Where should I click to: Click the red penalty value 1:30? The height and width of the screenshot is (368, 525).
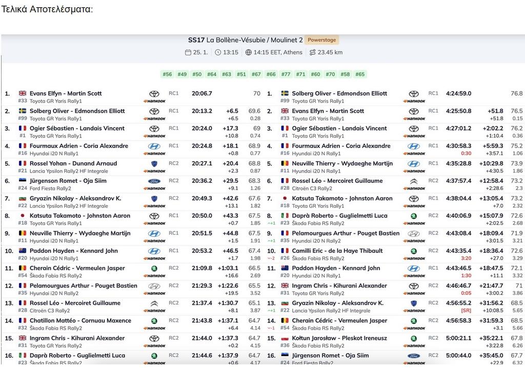pyautogui.click(x=466, y=276)
